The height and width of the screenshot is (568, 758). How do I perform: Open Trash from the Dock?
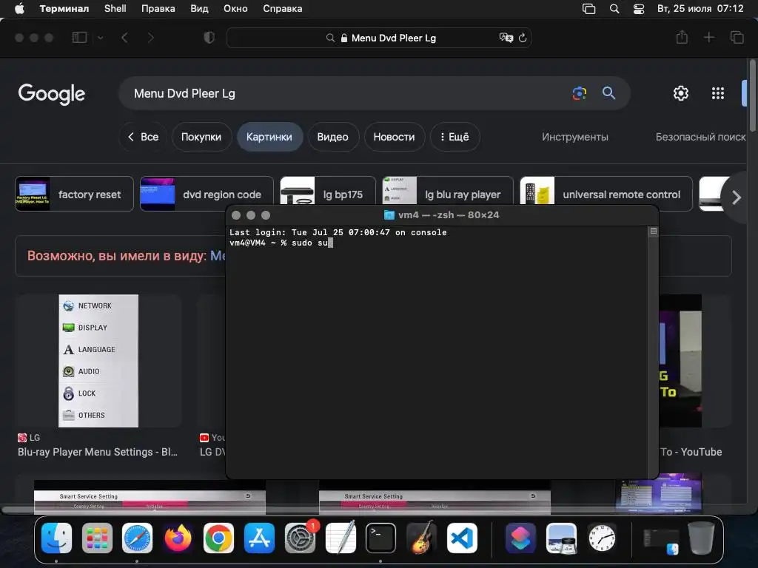[x=701, y=538]
